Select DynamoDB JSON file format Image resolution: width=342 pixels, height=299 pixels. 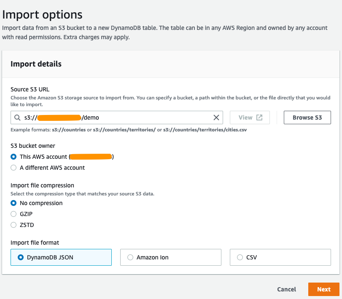(x=20, y=257)
